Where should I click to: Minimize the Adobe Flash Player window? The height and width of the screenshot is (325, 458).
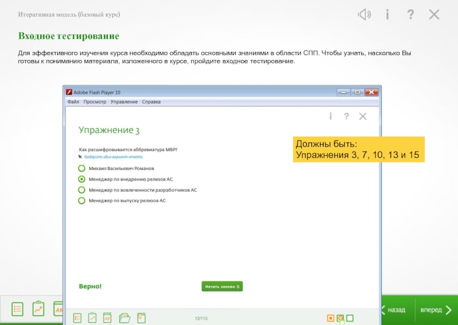[x=343, y=92]
